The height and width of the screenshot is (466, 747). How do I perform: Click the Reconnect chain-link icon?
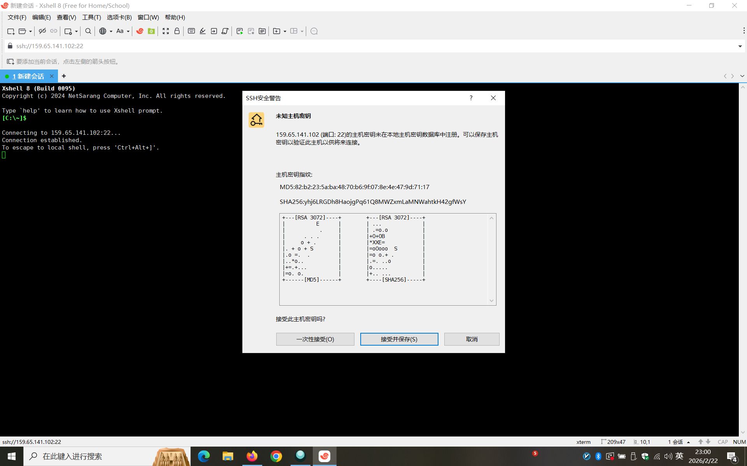pos(54,31)
